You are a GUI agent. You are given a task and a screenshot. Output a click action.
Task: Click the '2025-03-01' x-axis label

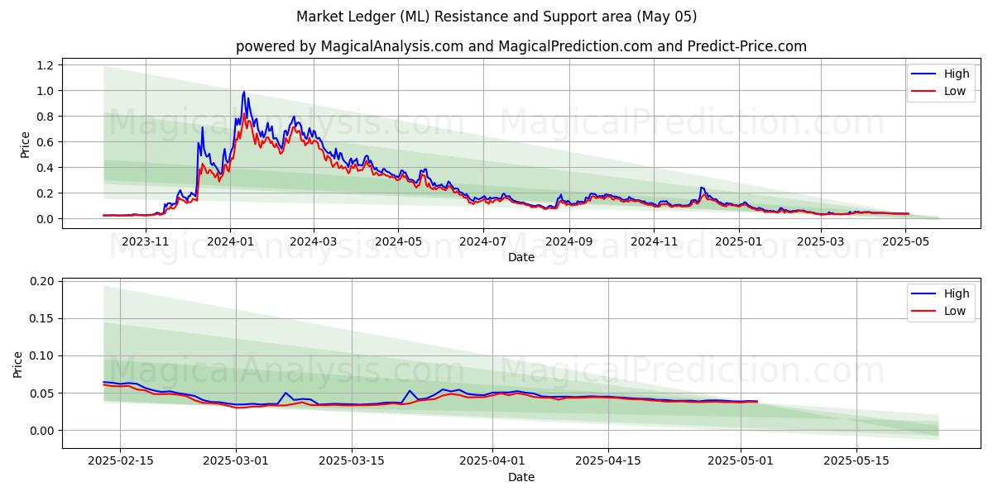click(x=237, y=461)
